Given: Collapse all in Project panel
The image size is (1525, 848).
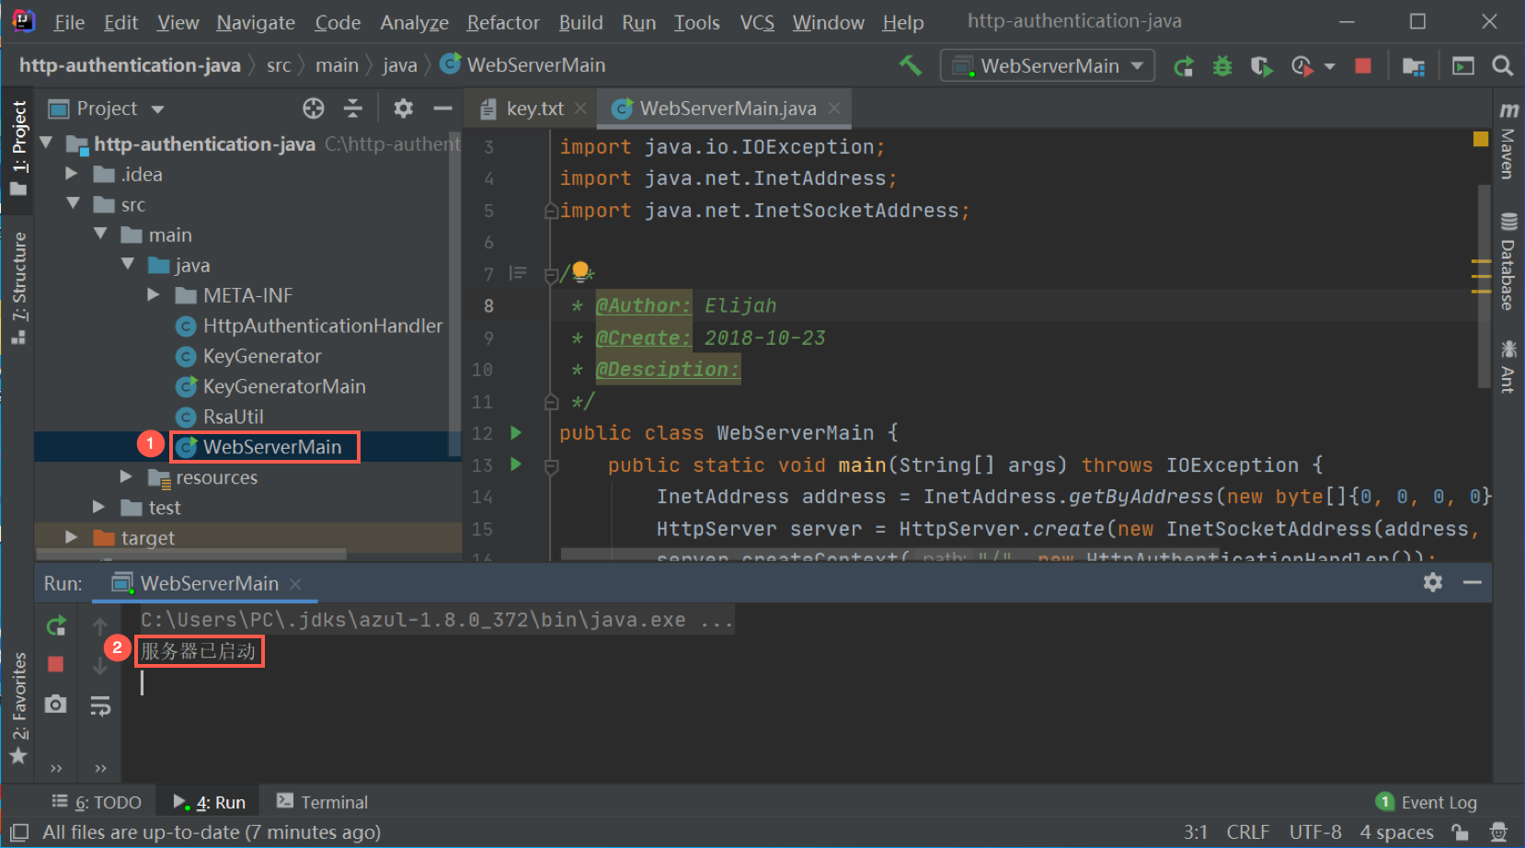Looking at the screenshot, I should [353, 109].
